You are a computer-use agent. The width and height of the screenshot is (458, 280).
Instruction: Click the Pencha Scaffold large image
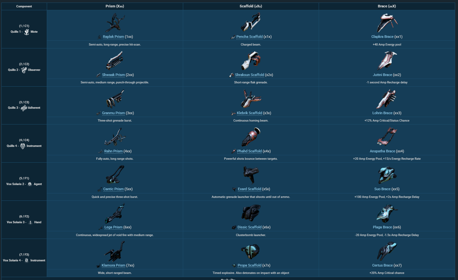(251, 22)
